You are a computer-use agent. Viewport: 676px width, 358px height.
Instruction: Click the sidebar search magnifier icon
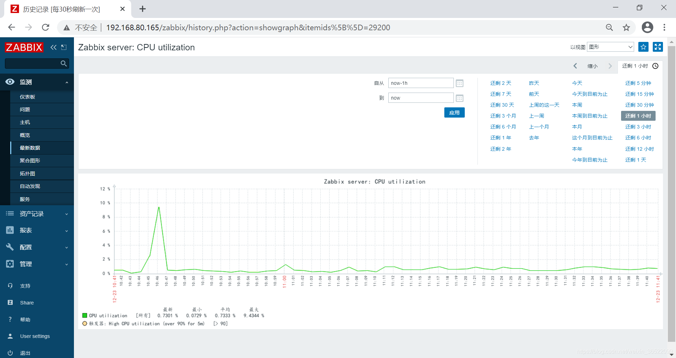[63, 63]
